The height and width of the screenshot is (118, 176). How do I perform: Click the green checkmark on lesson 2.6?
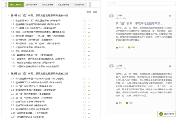click(89, 98)
